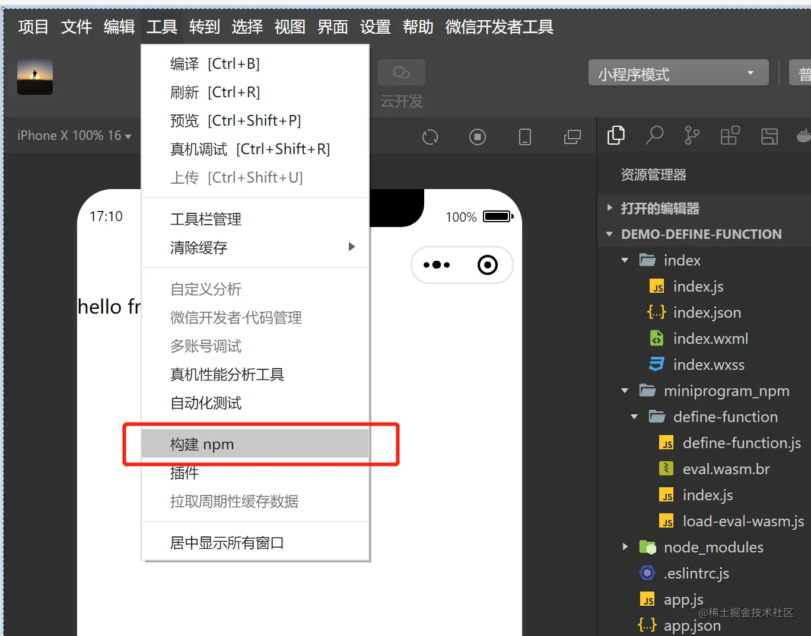This screenshot has width=811, height=636.
Task: Select 刷新 [Ctrl+R] menu entry
Action: 255,92
